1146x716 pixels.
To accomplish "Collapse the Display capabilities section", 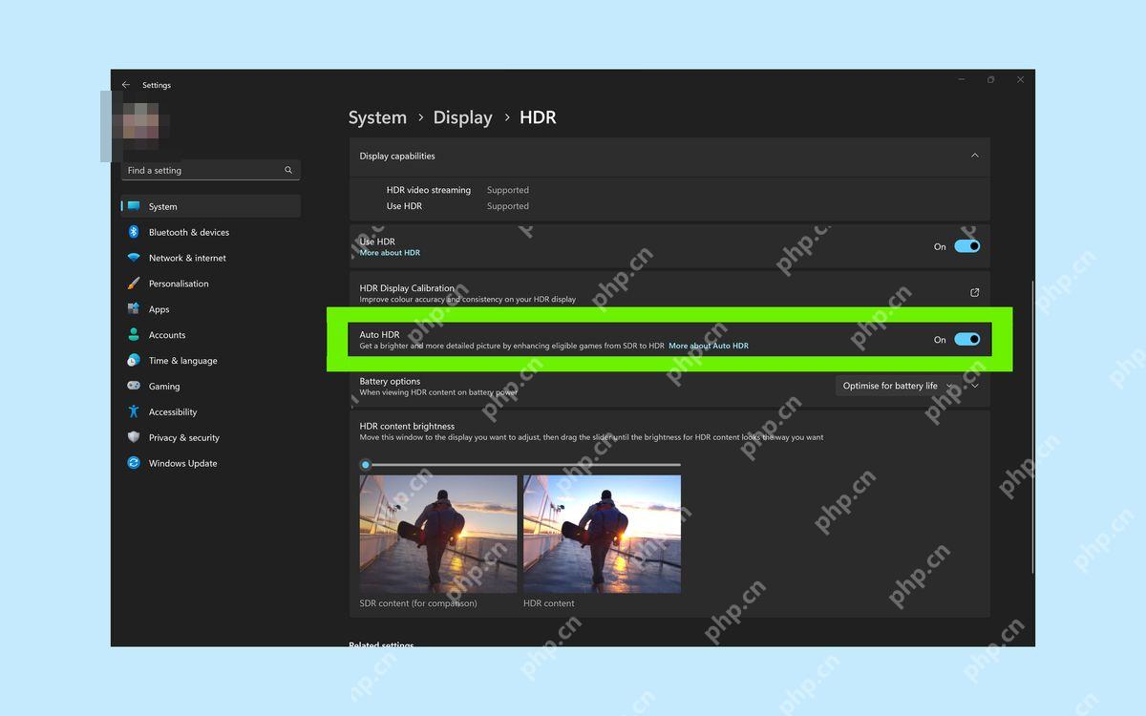I will click(x=974, y=156).
